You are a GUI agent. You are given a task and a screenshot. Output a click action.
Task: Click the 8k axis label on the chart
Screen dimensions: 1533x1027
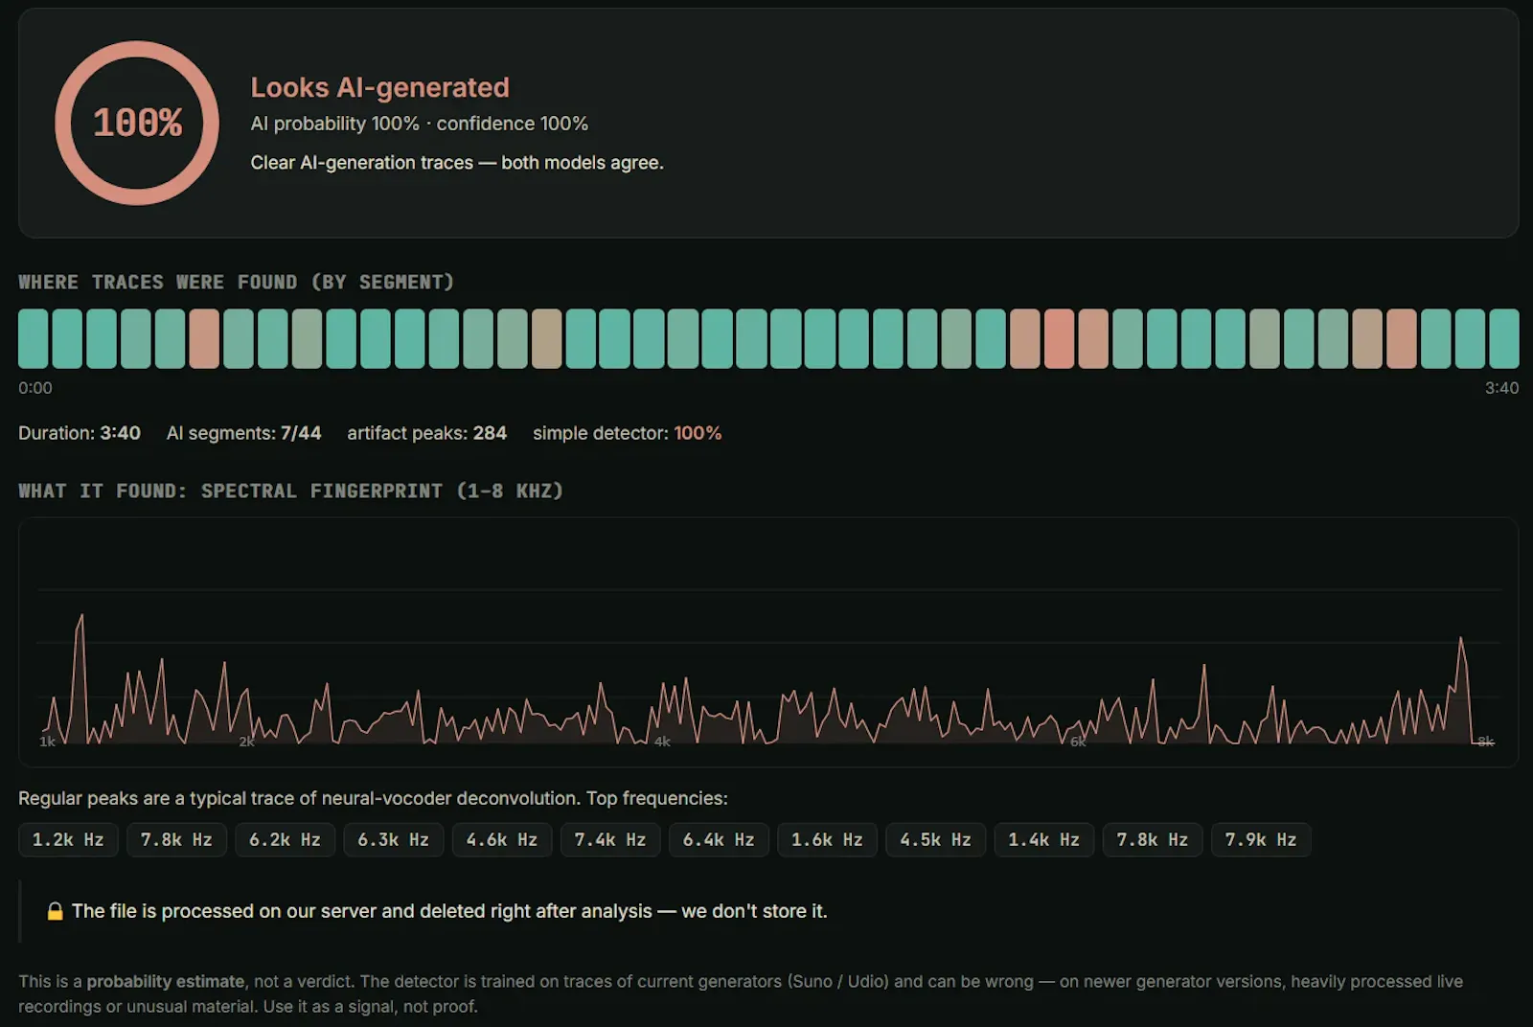(x=1485, y=742)
